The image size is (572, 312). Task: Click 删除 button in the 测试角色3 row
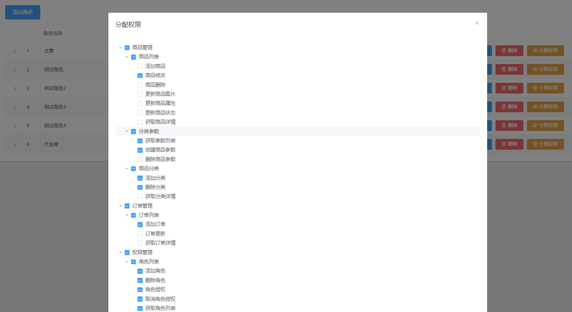pyautogui.click(x=509, y=107)
